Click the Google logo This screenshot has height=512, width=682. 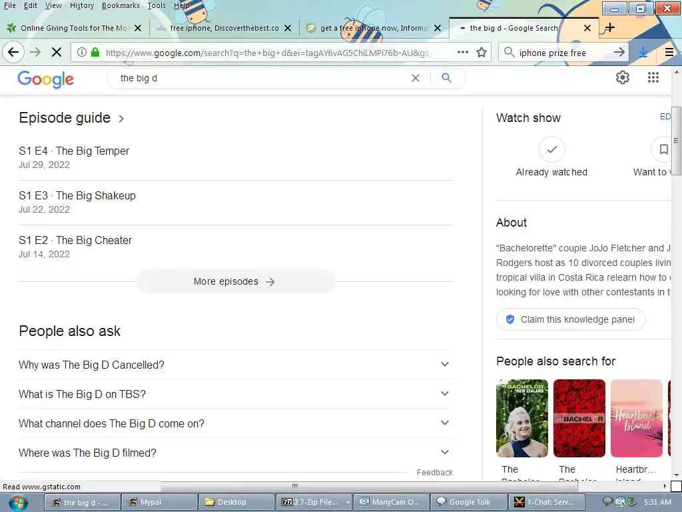pyautogui.click(x=46, y=79)
